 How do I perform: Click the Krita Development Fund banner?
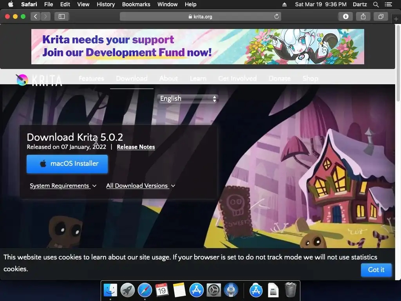[198, 47]
